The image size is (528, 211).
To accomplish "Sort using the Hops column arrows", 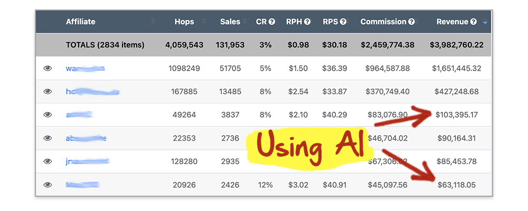I will [x=204, y=22].
